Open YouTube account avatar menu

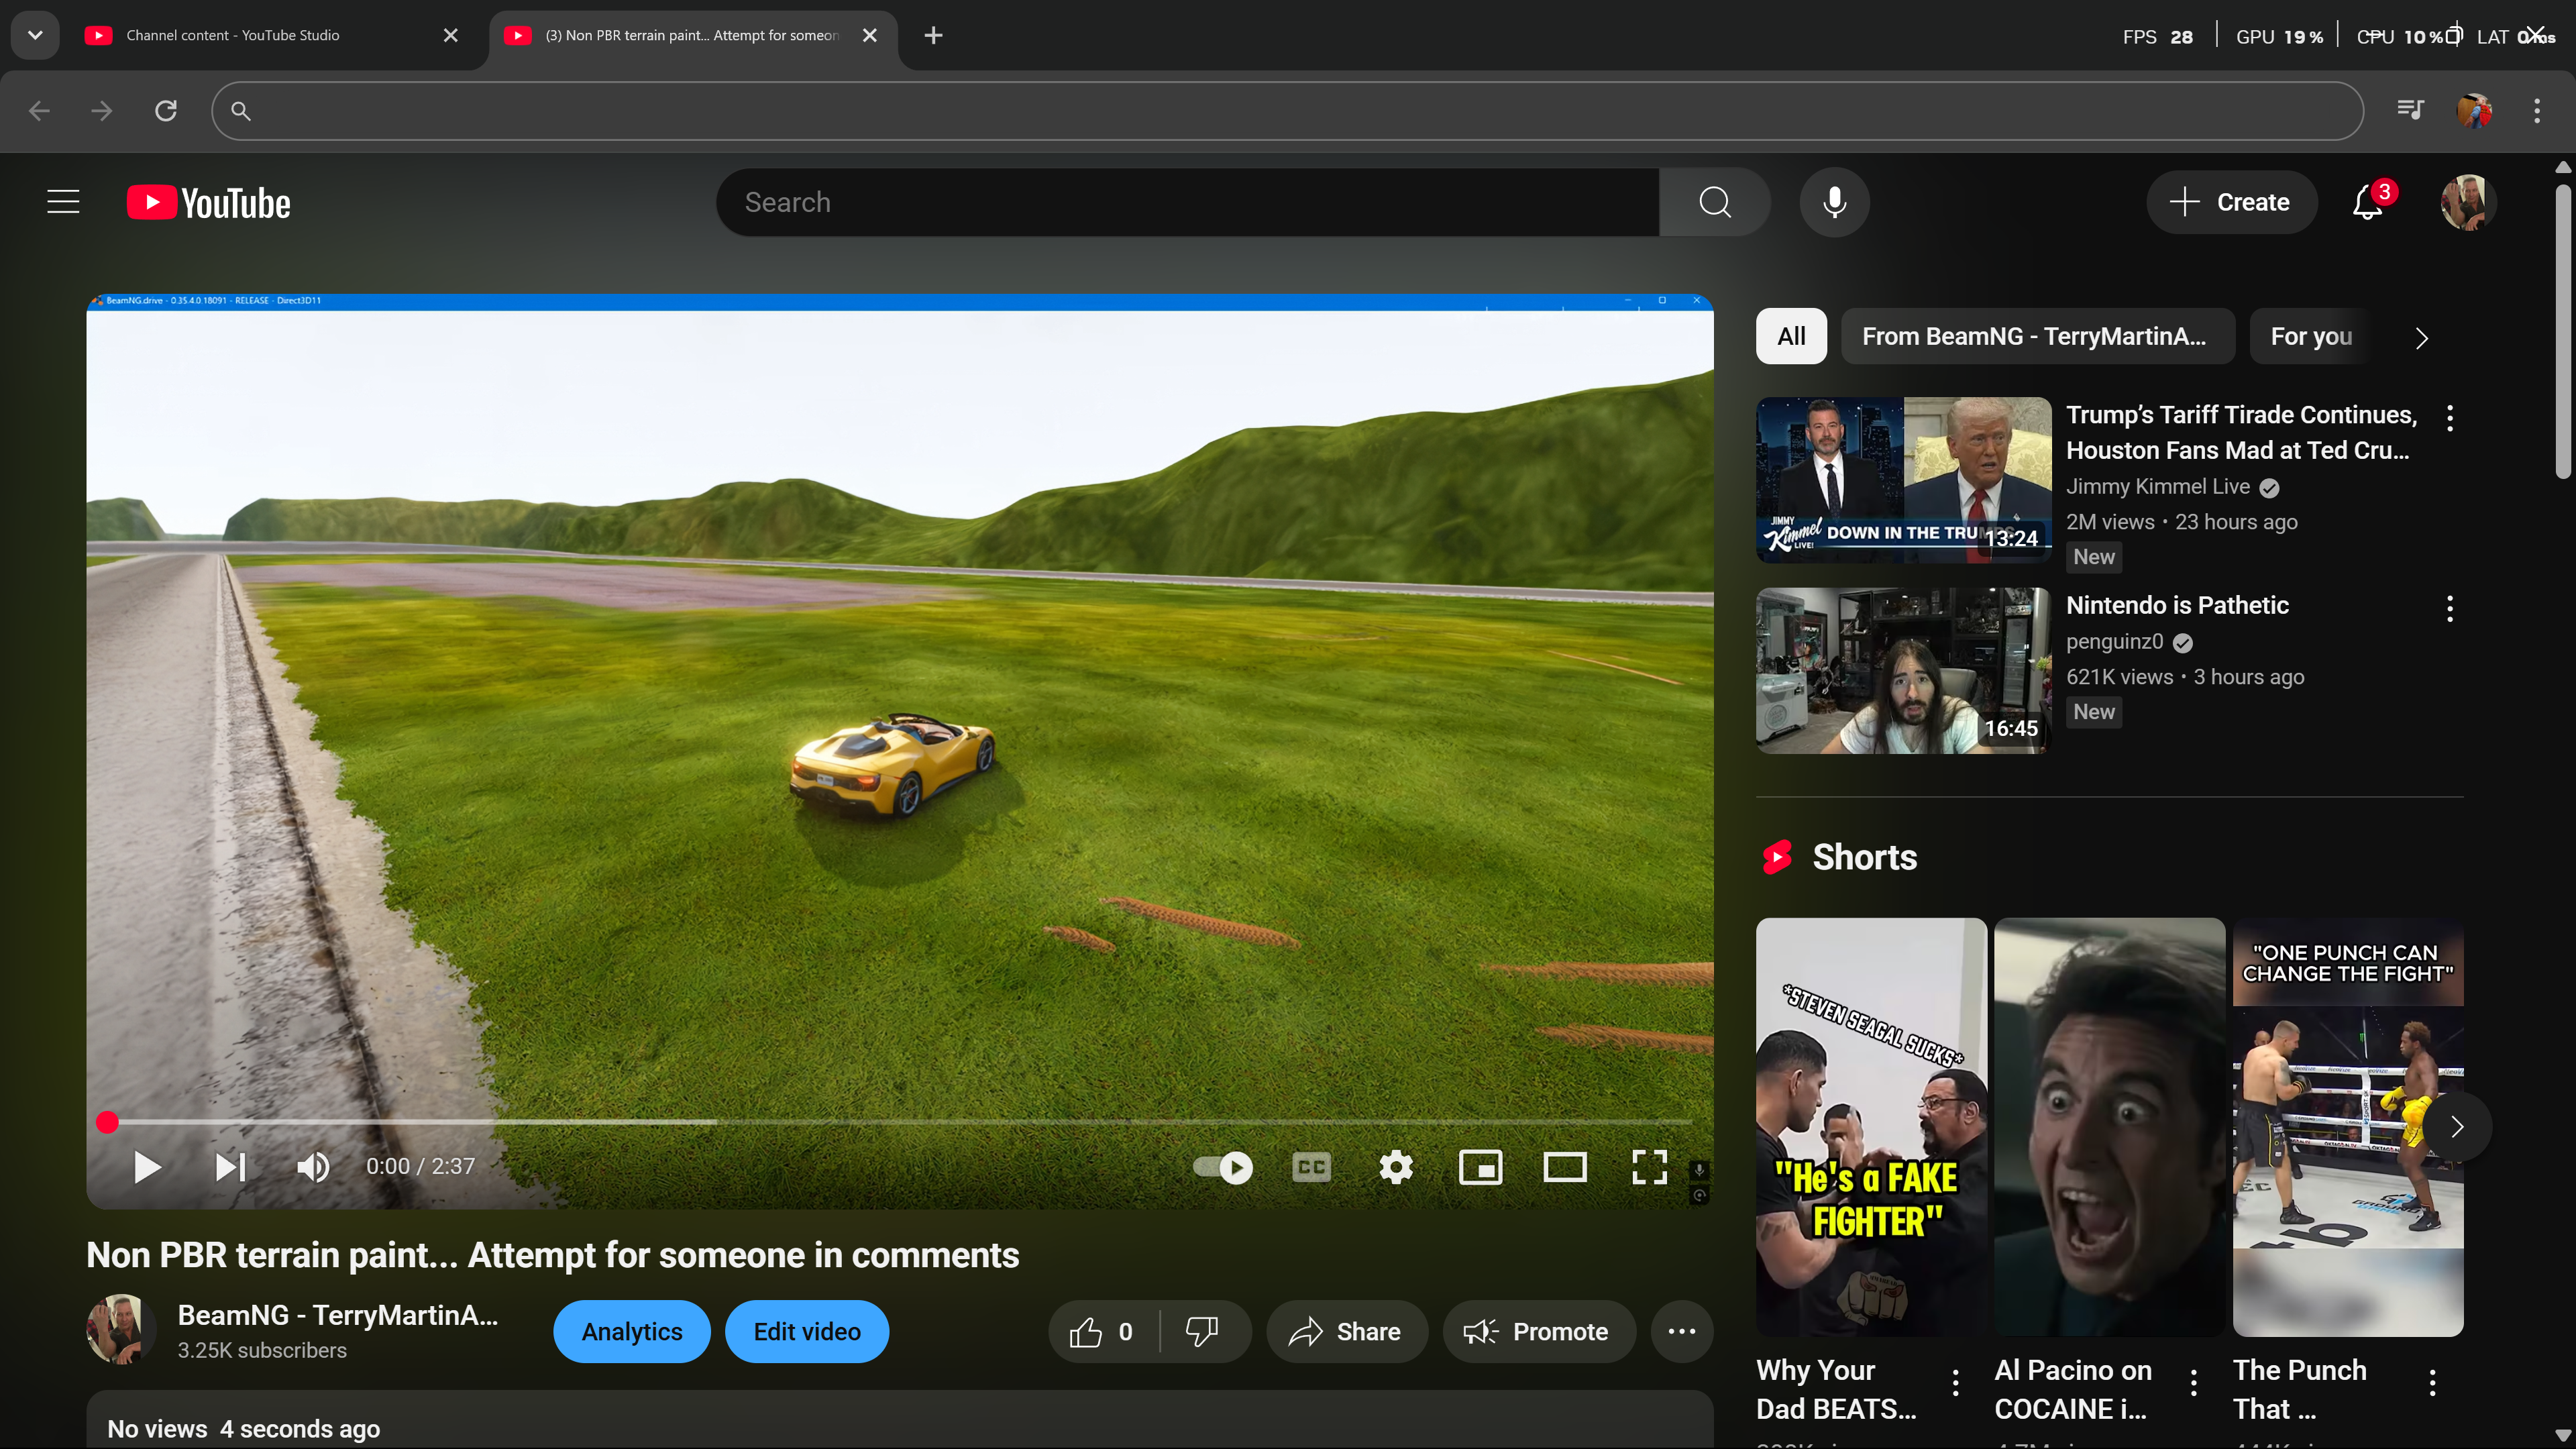click(x=2468, y=202)
